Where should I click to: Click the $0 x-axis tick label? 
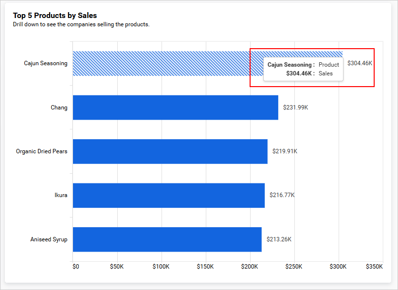pyautogui.click(x=75, y=267)
